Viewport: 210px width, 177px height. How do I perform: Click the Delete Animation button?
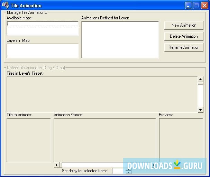pos(184,36)
